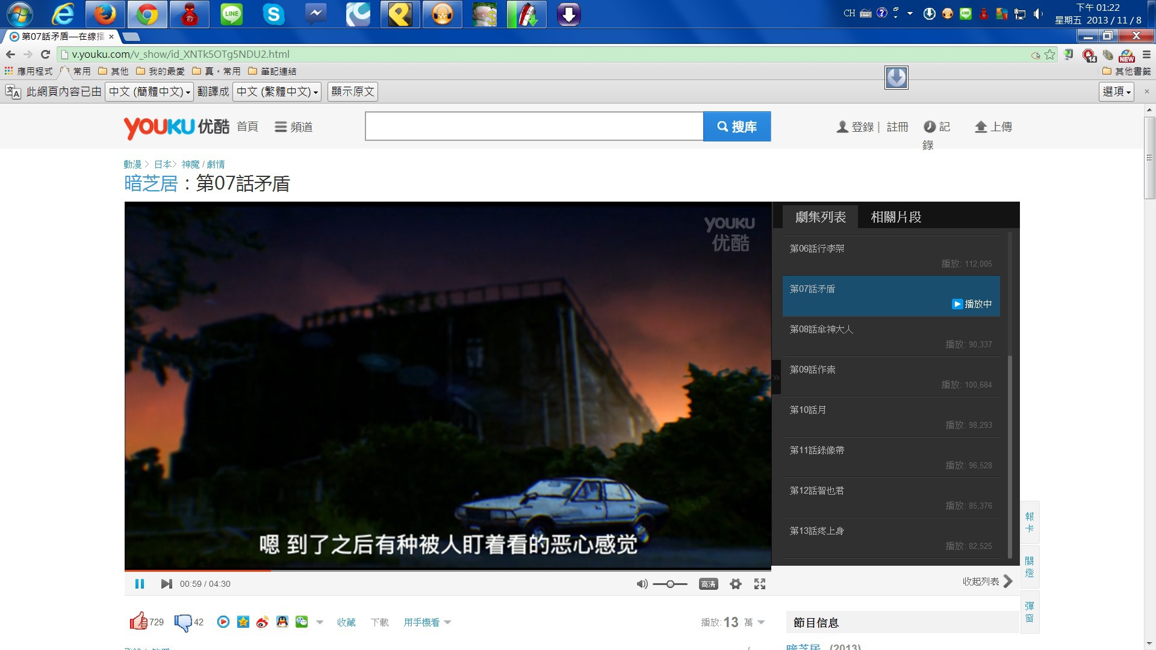Select episode 第08話傘神大人
Viewport: 1156px width, 650px height.
tap(821, 329)
